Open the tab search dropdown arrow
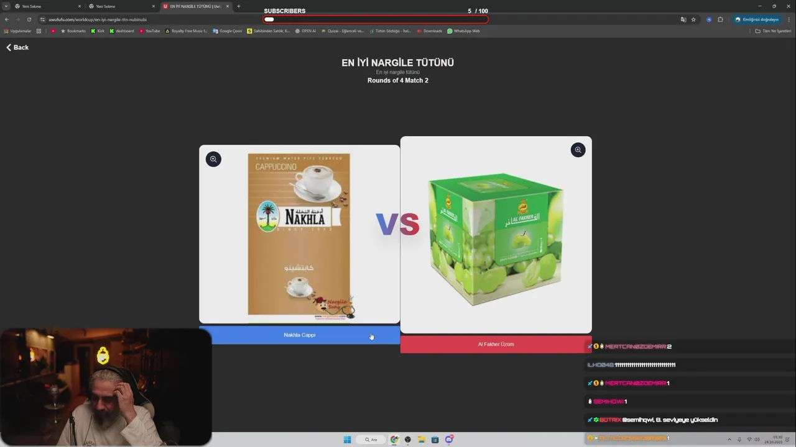Image resolution: width=796 pixels, height=447 pixels. point(6,6)
